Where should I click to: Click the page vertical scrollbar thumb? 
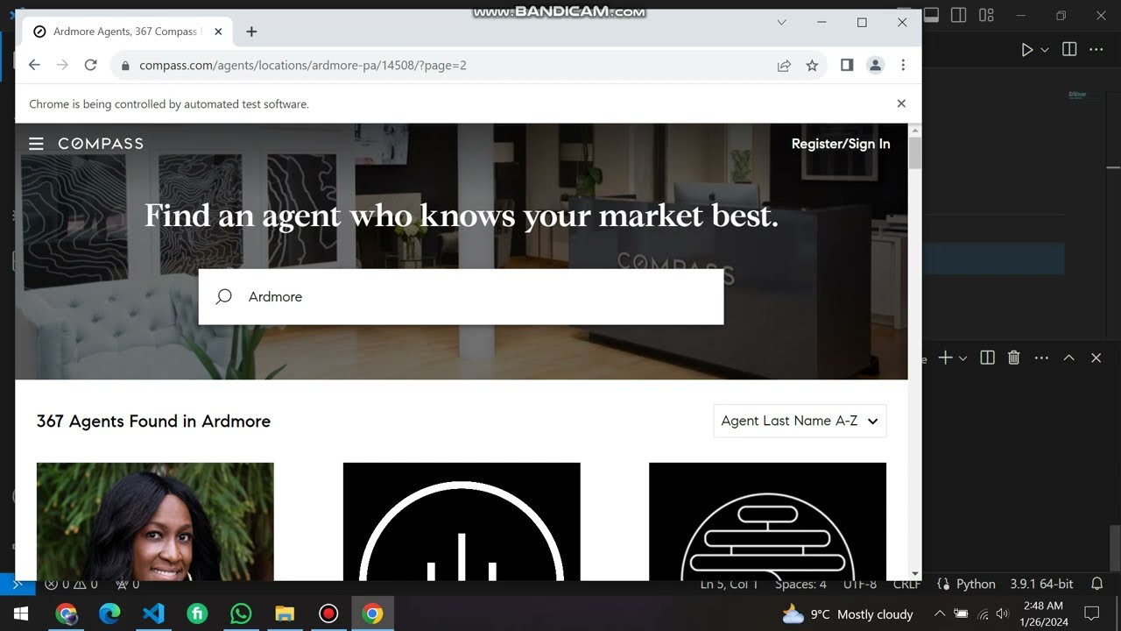(x=915, y=153)
